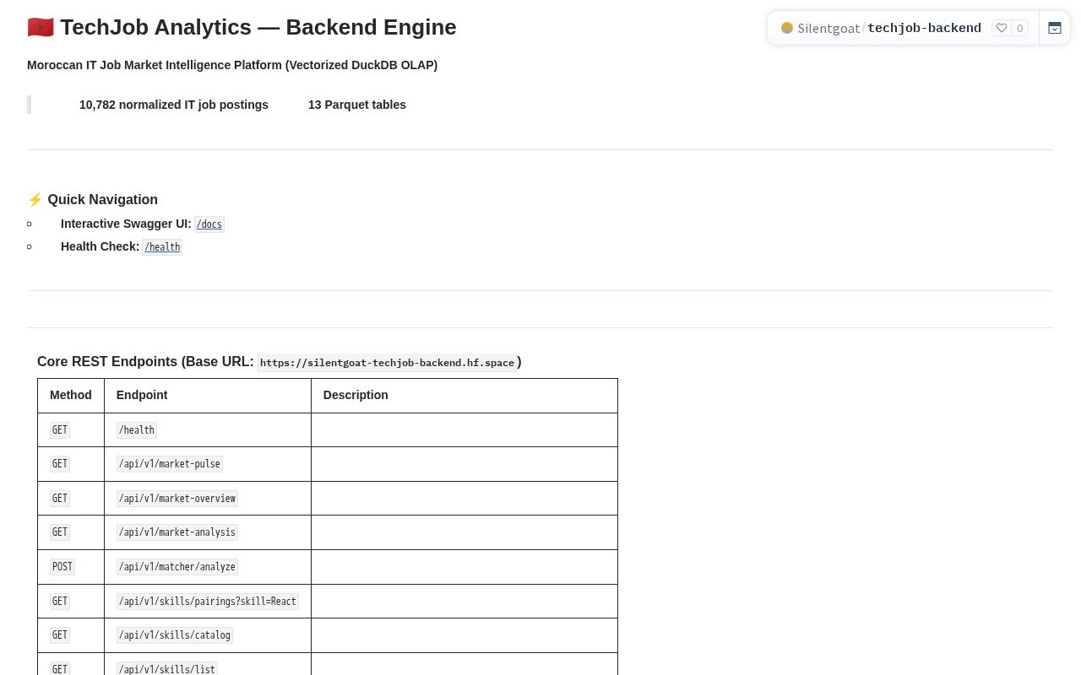Click the /api/v1/skills/list endpoint cell
Viewport: 1081px width, 675px height.
tap(208, 665)
